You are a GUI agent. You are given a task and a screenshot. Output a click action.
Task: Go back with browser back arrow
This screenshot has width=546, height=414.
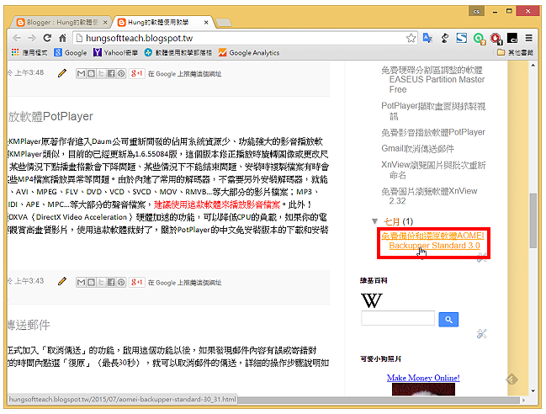point(16,38)
